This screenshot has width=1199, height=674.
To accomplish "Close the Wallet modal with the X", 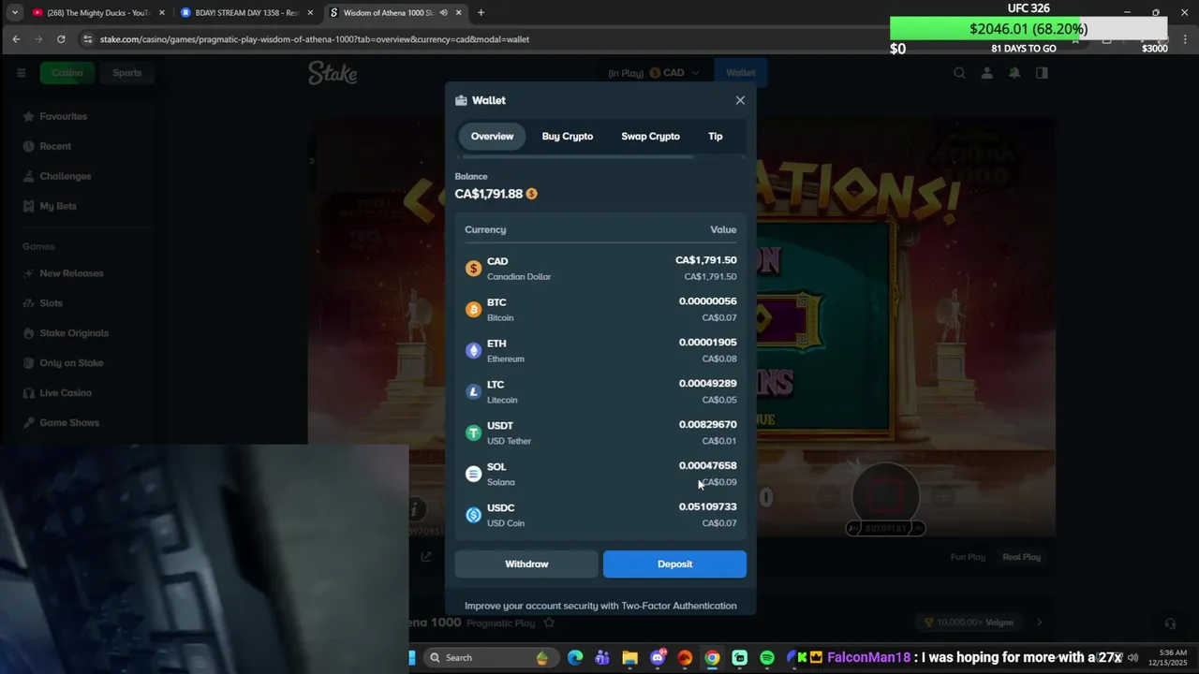I will click(740, 100).
